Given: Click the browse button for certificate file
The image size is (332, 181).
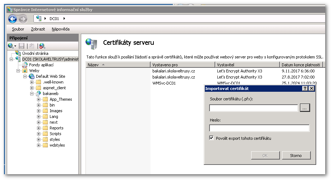Looking at the screenshot, I should click(x=305, y=108).
